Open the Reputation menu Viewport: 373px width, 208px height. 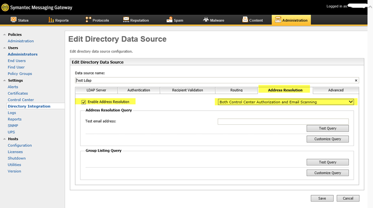click(x=136, y=20)
